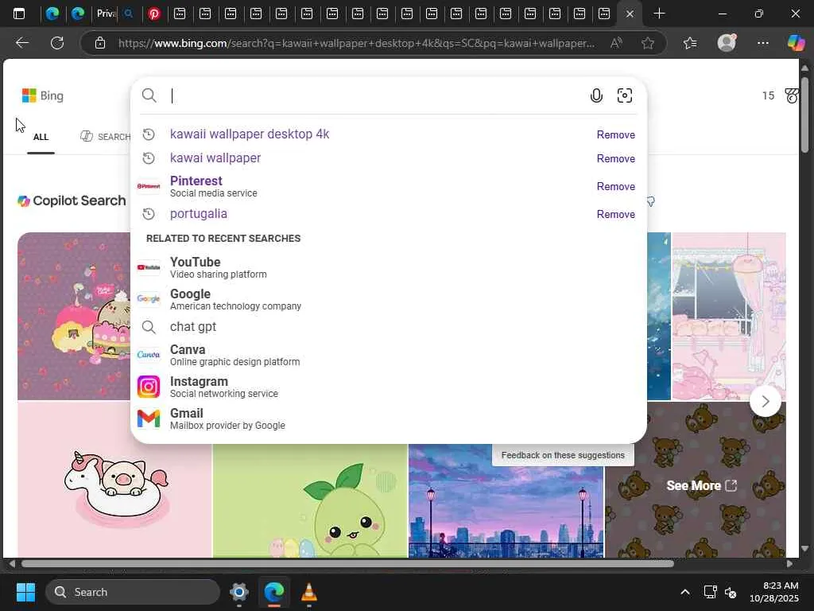Click the Edge address bar URL

coord(356,43)
